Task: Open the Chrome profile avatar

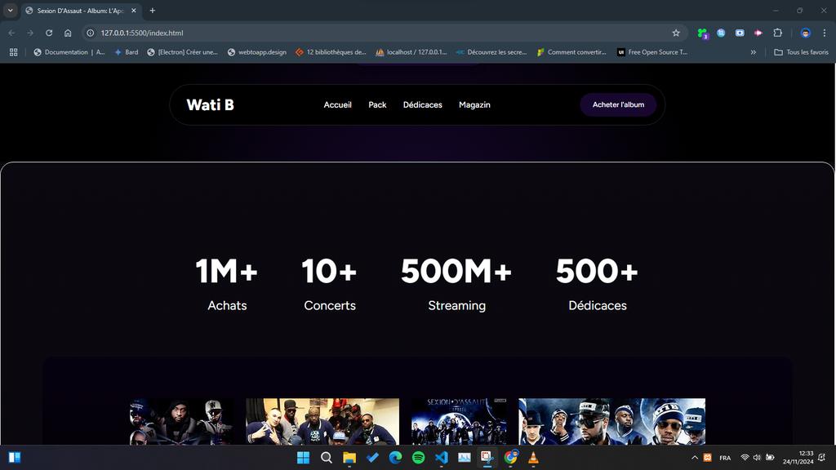Action: tap(806, 33)
